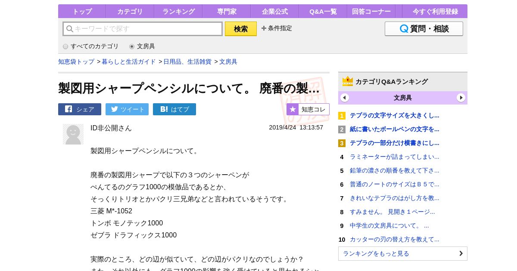The width and height of the screenshot is (517, 271).
Task: Open ranking link 紙に書いたボールペンの文字を...
Action: click(x=395, y=129)
